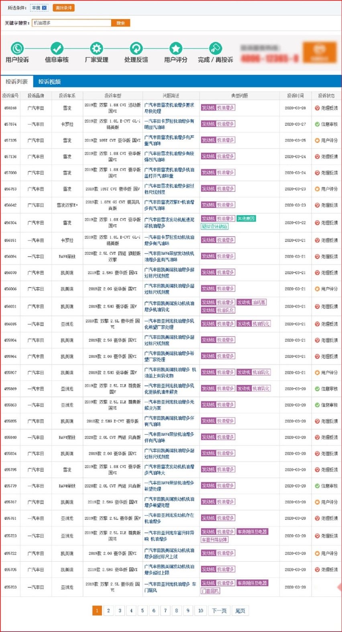Click the 机油增多 tag in row 458248
Screen dimensions: 342x632
(x=226, y=108)
